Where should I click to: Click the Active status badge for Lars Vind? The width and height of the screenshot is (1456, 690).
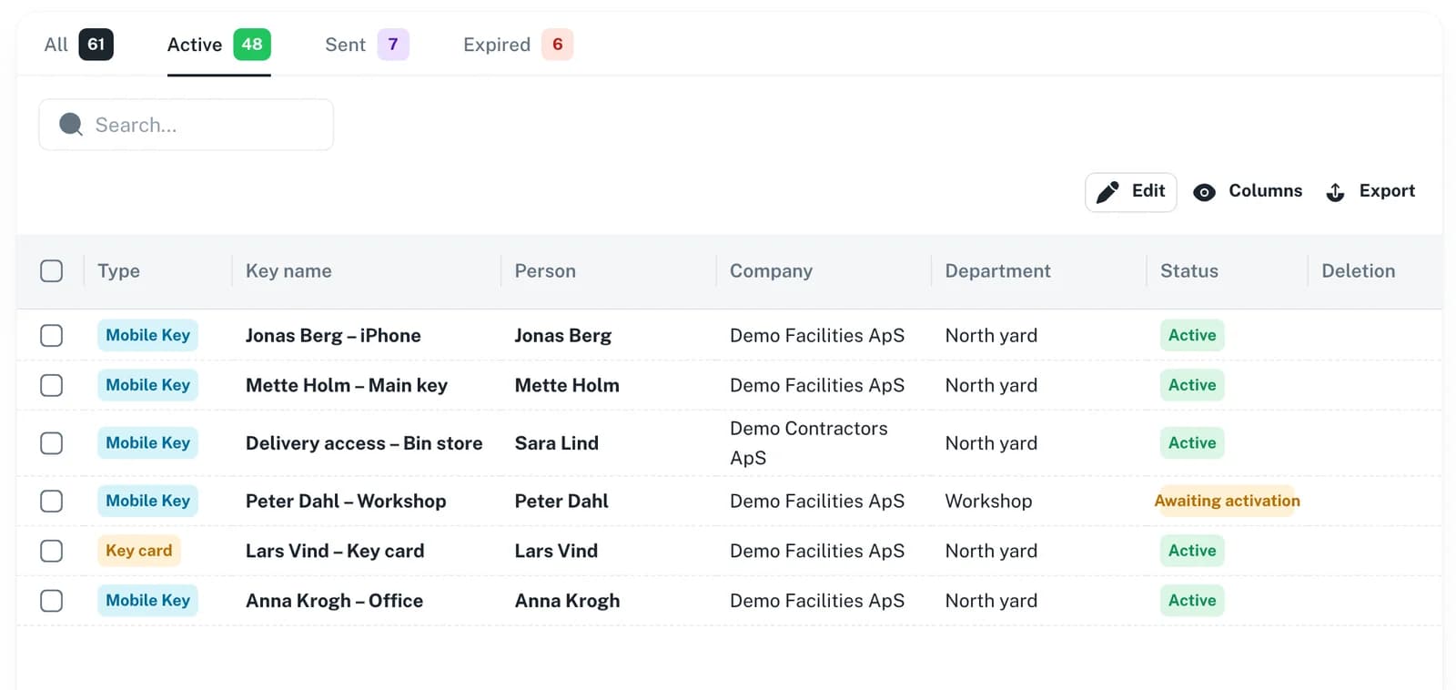click(x=1192, y=551)
